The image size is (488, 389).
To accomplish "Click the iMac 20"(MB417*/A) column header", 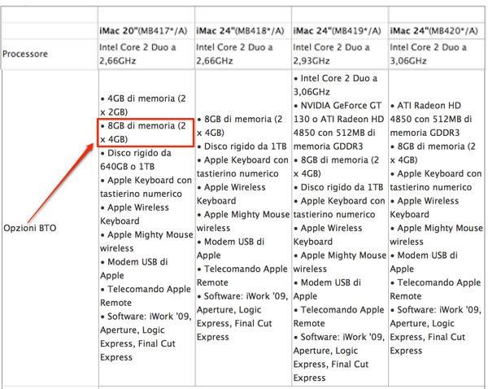I will 143,31.
